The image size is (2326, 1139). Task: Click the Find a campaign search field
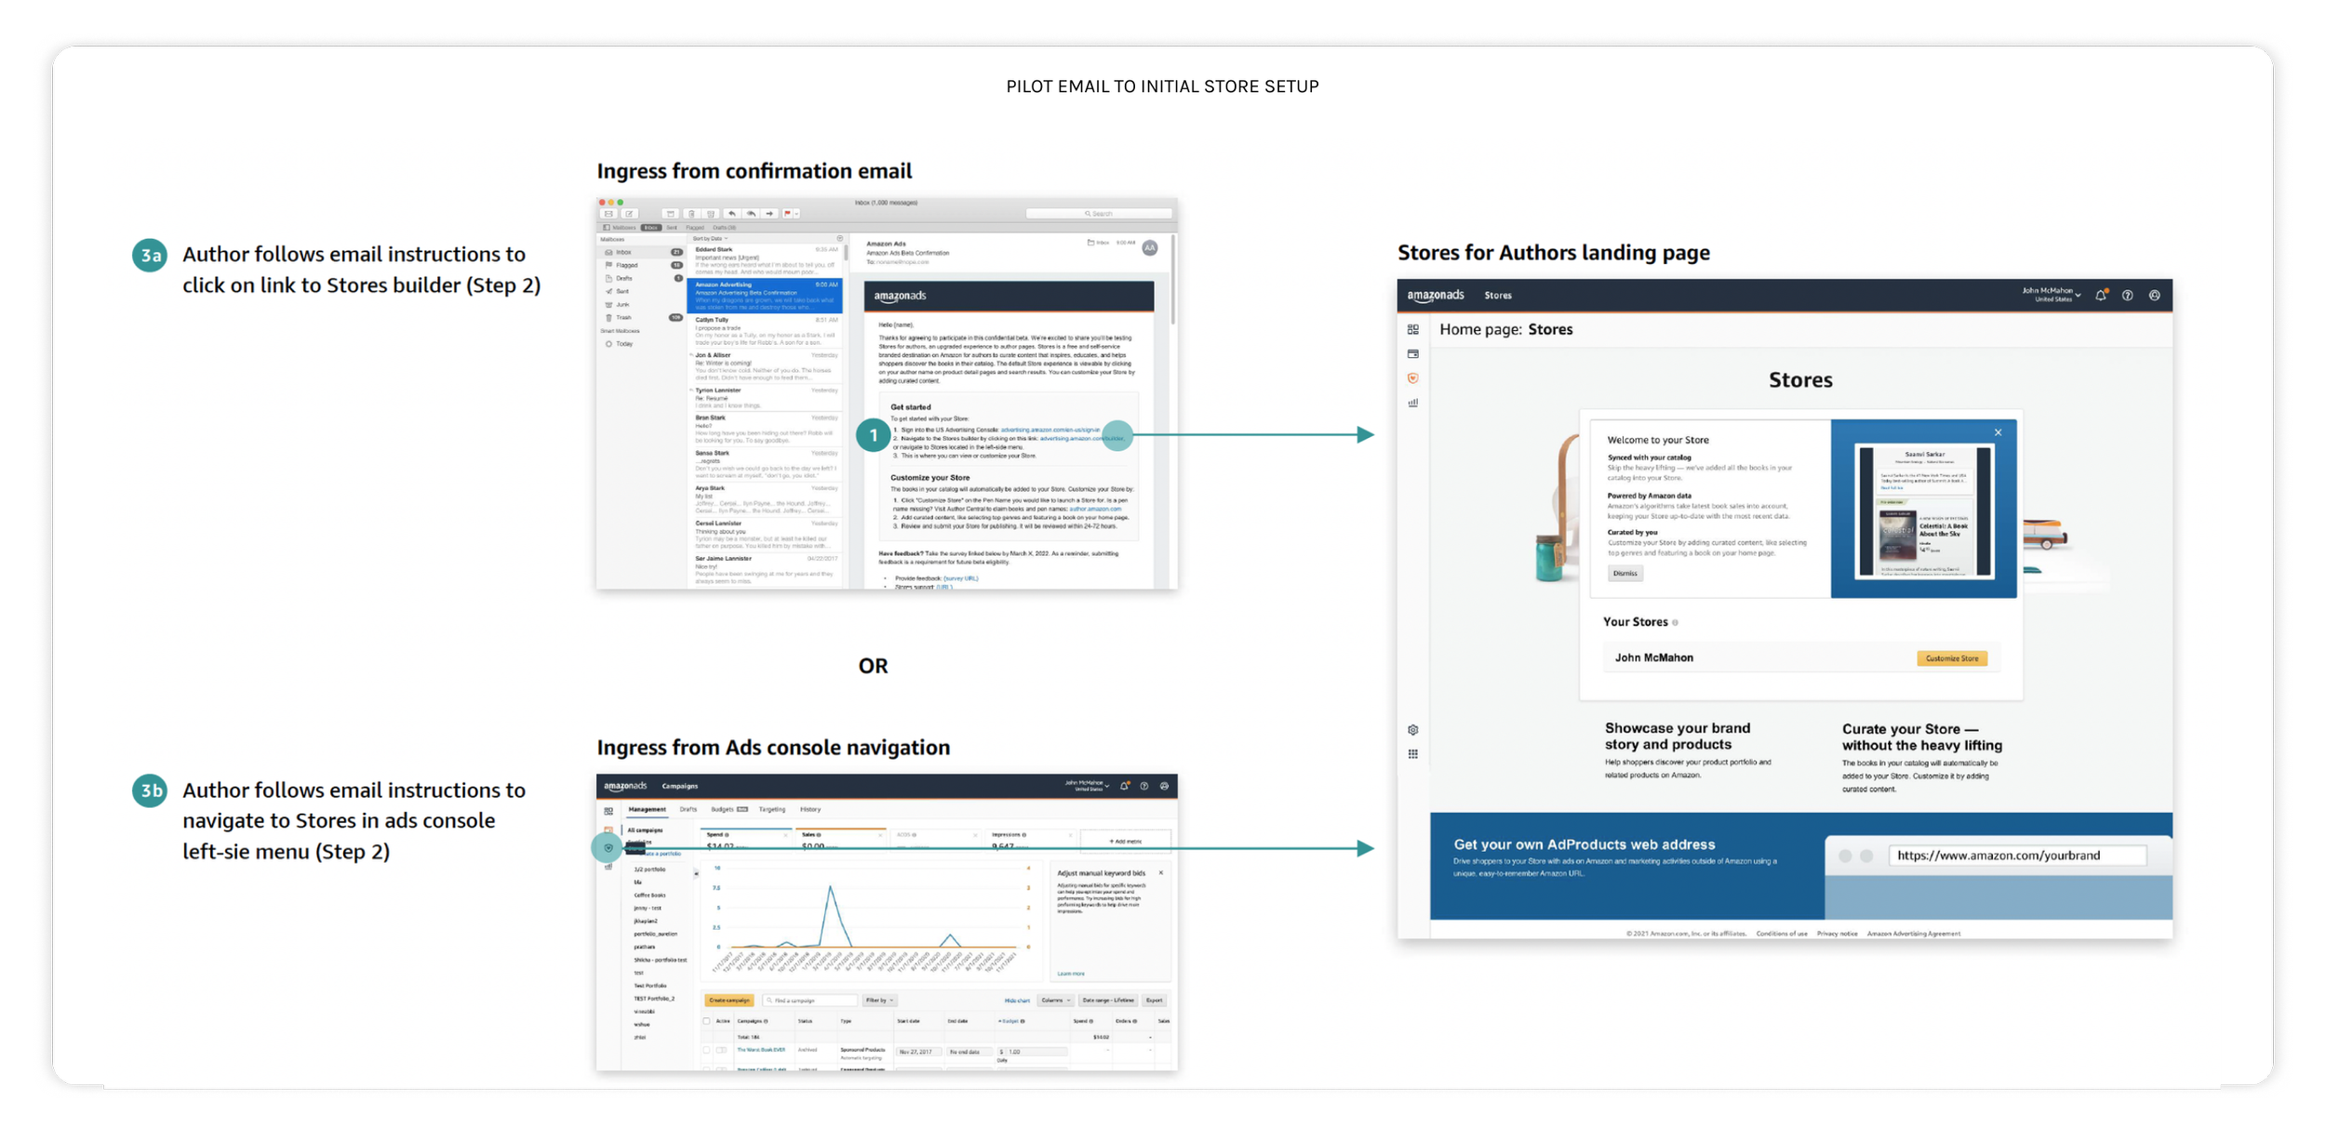810,1000
